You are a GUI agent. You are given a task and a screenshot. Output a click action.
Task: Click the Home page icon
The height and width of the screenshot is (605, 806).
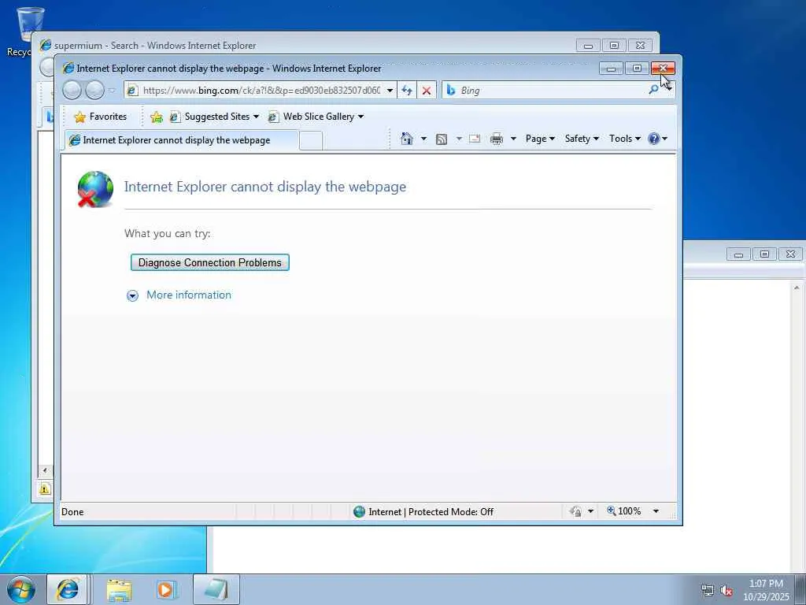click(x=407, y=139)
